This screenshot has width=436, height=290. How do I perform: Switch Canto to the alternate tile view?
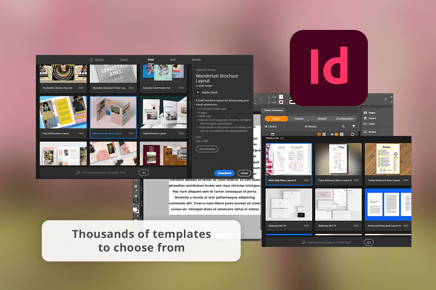pos(324,134)
